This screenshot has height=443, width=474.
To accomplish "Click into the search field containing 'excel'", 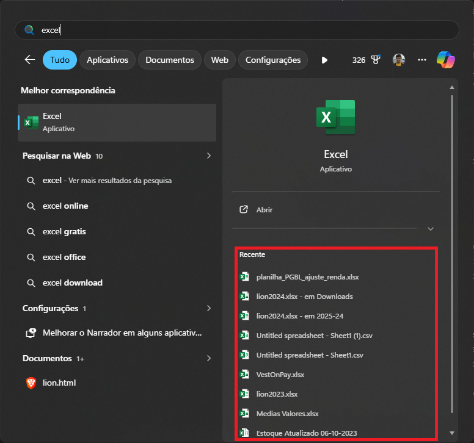I will pos(237,30).
